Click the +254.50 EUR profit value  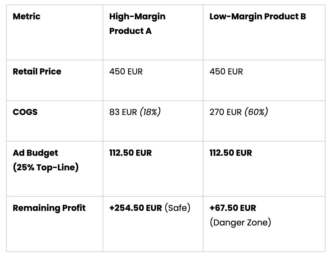click(136, 208)
